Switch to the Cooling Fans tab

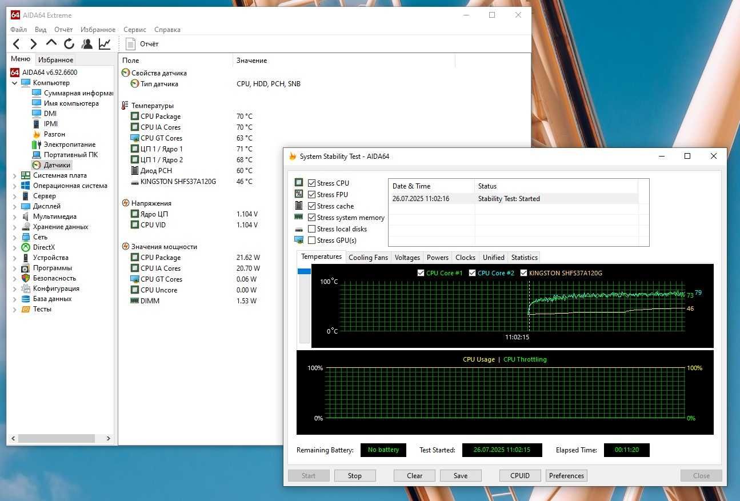click(x=368, y=258)
